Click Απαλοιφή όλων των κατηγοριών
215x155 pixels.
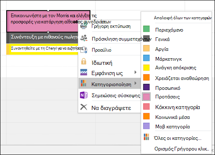point(182,18)
